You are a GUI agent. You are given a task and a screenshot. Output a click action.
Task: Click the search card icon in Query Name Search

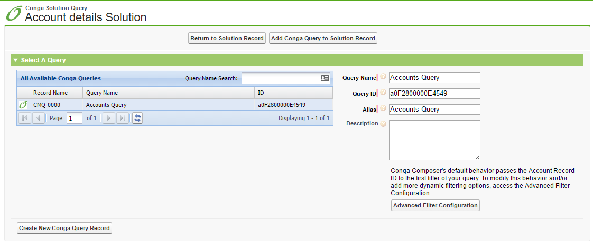325,78
